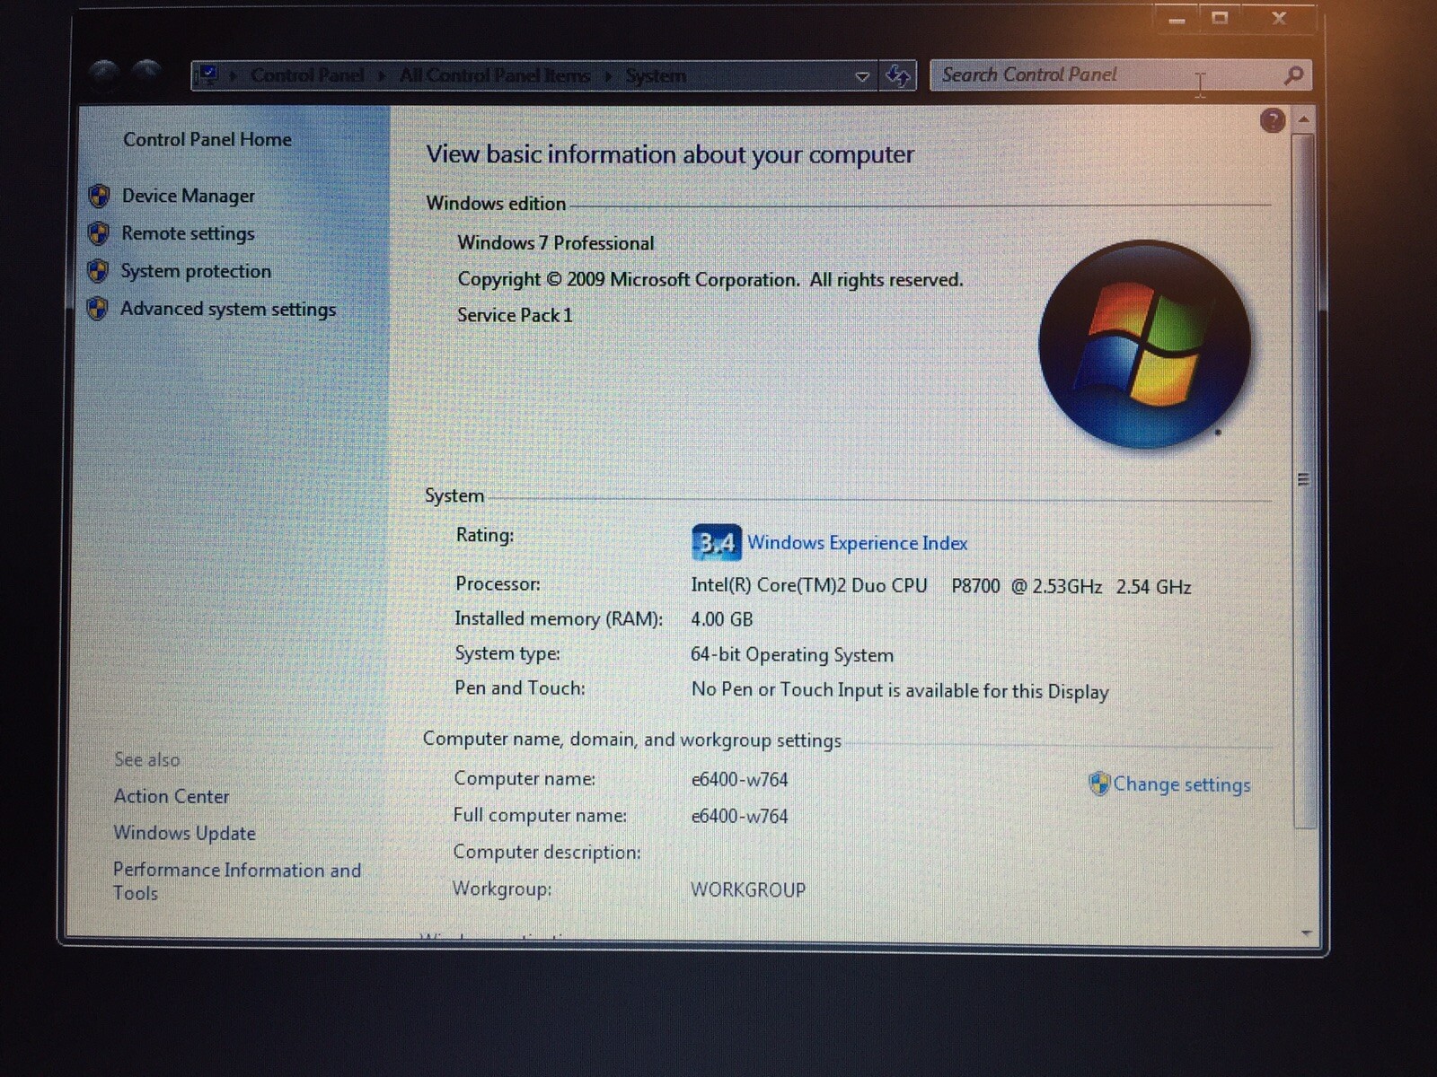Click e6400-w764 next to Computer name
Screen dimensions: 1437x1077
pos(739,780)
